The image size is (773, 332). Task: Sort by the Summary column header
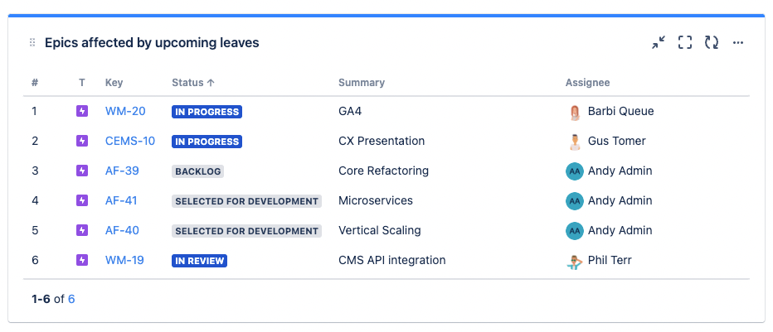(x=362, y=83)
